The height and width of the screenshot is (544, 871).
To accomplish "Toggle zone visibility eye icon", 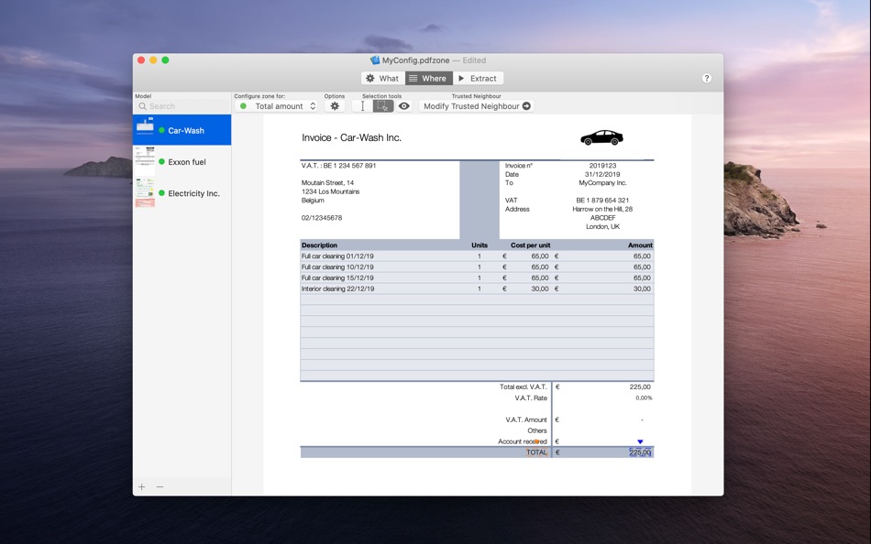I will pos(404,106).
